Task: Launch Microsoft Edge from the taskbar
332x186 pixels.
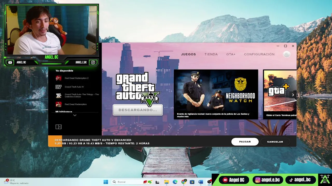Action: [x=175, y=182]
